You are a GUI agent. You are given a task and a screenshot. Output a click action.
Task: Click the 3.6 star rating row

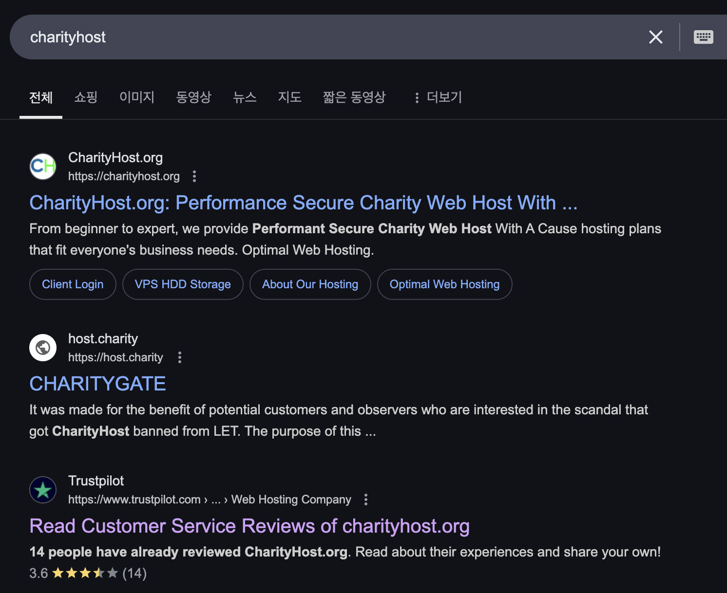pyautogui.click(x=88, y=573)
